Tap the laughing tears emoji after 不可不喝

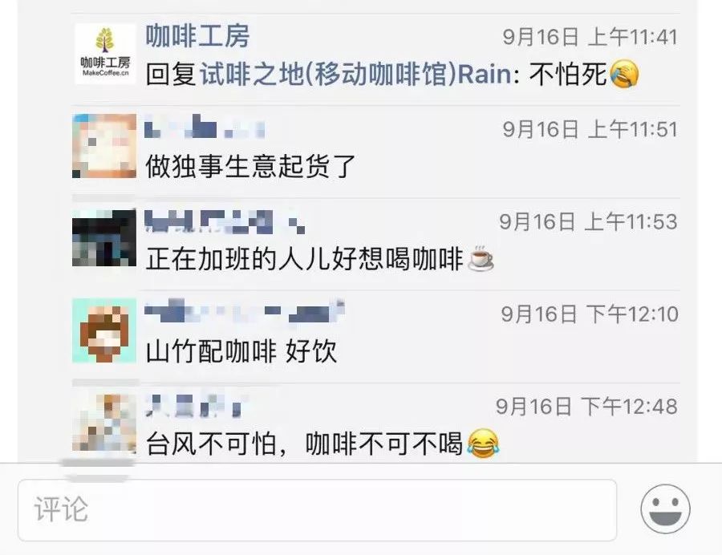click(x=483, y=444)
